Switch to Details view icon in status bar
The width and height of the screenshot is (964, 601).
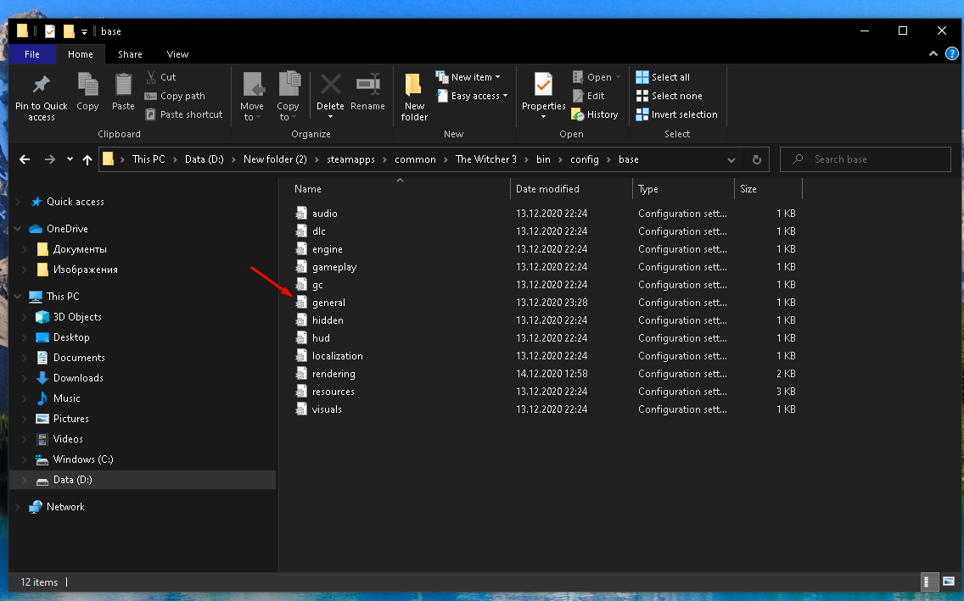[x=929, y=582]
